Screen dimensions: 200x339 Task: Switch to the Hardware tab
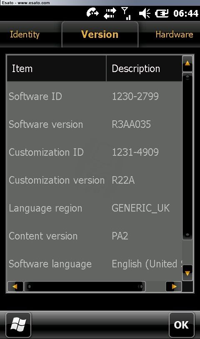tap(174, 35)
